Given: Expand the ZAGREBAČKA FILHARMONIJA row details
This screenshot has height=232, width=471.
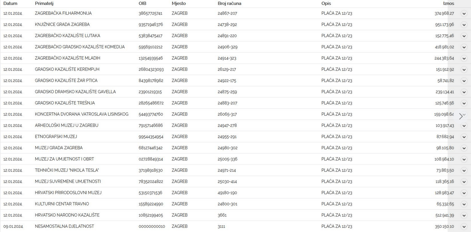Looking at the screenshot, I should pyautogui.click(x=464, y=13).
